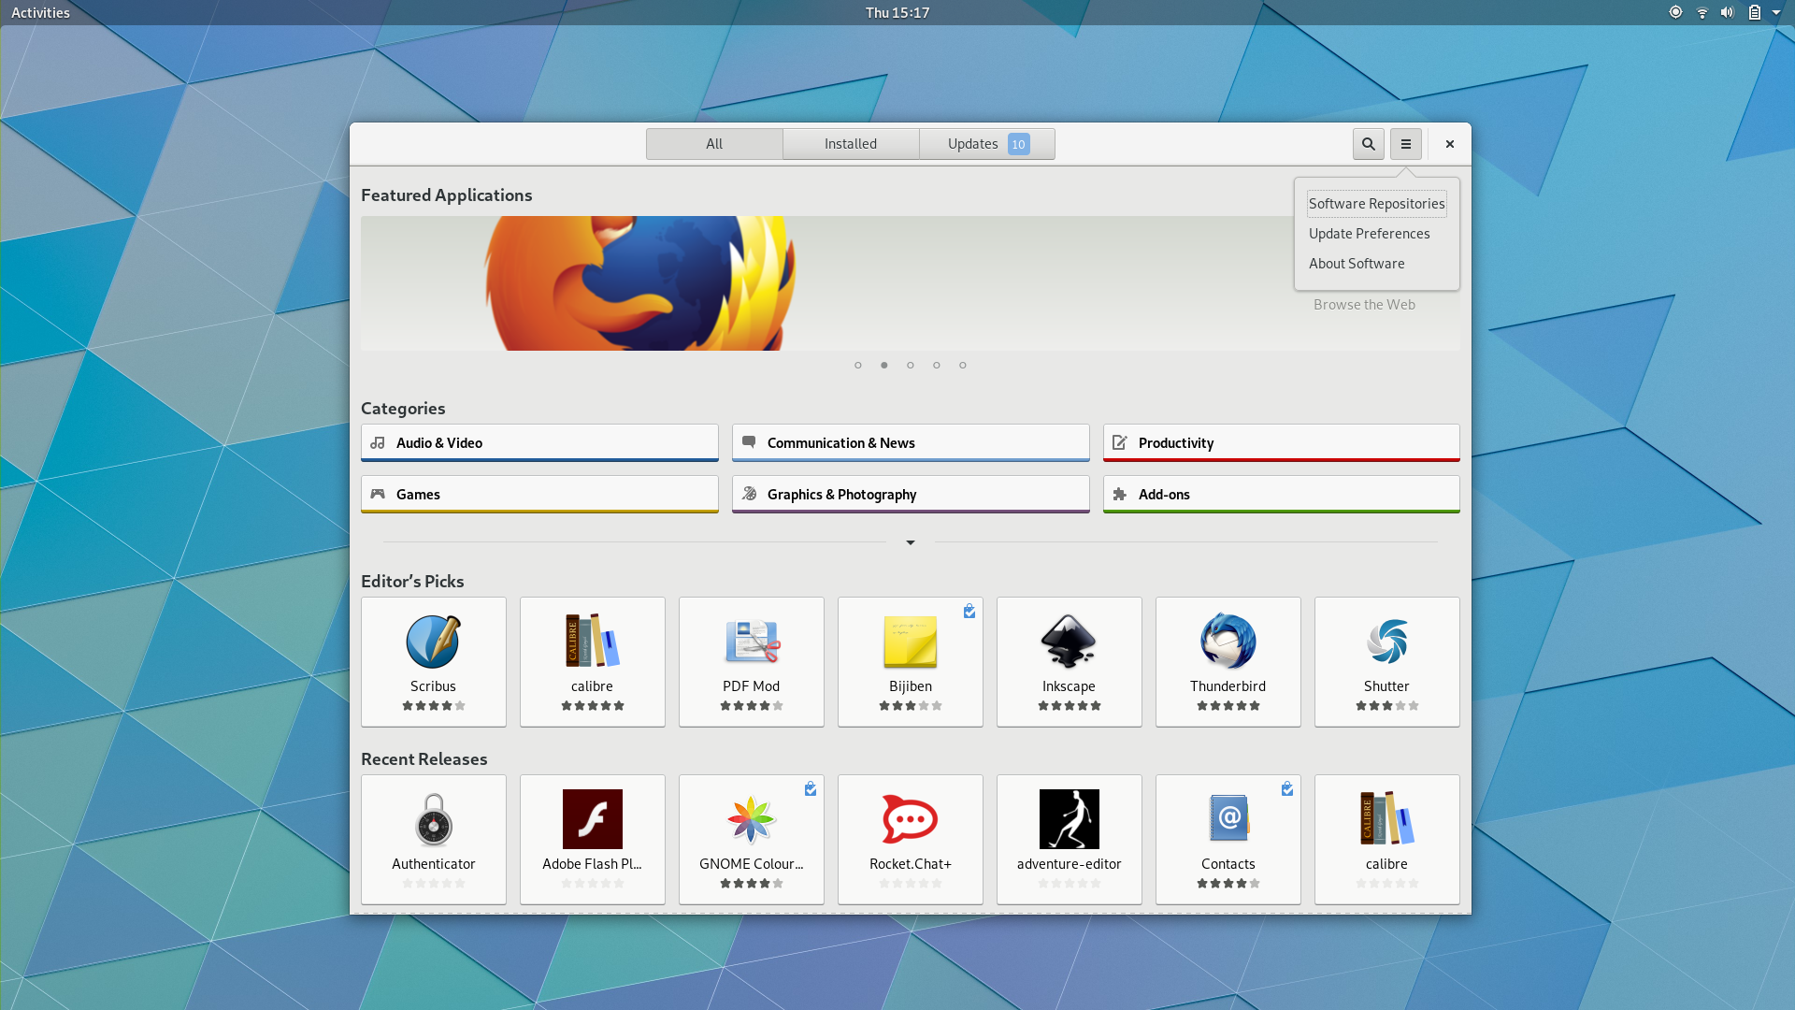The width and height of the screenshot is (1795, 1010).
Task: Select the Shutter screenshot tool icon
Action: [x=1387, y=642]
